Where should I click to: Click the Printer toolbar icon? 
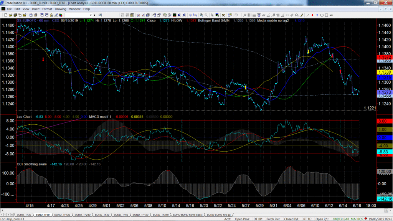click(x=36, y=15)
